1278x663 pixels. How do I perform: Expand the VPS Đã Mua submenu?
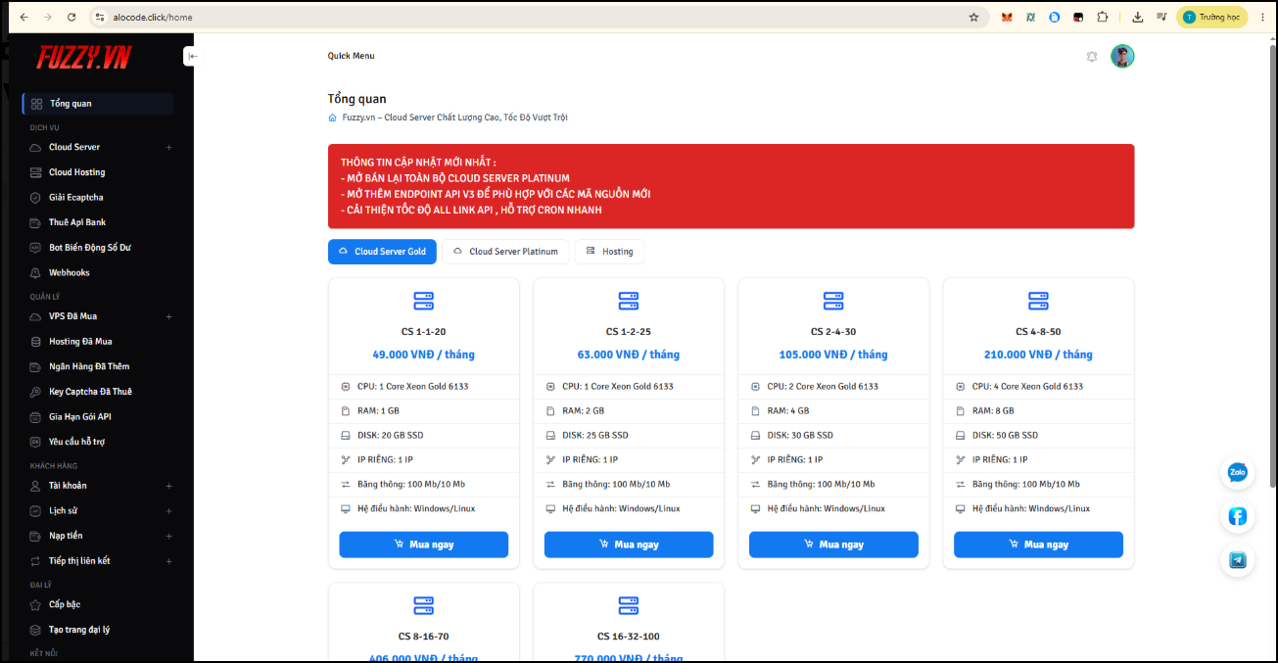[x=168, y=317]
